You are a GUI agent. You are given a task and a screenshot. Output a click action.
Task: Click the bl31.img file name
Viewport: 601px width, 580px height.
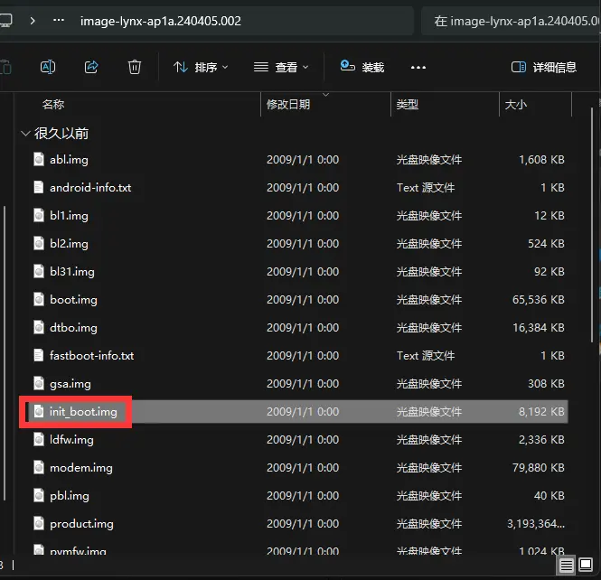(x=72, y=272)
